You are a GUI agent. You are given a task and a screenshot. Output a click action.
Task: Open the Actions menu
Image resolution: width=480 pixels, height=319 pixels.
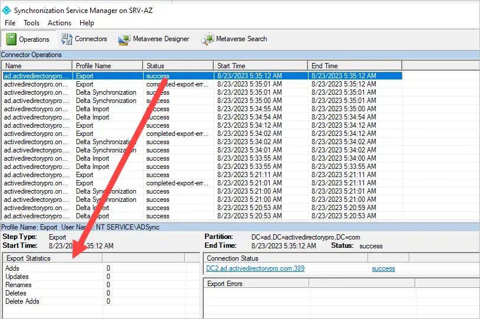click(59, 23)
